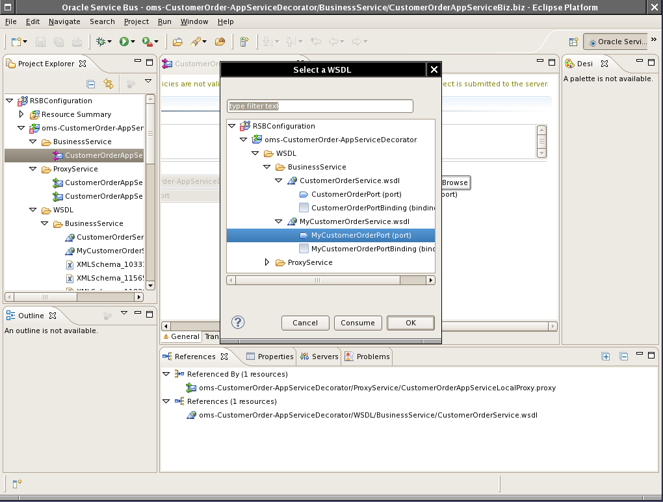The height and width of the screenshot is (502, 663).
Task: Click the expand-all icon in References view
Action: (x=606, y=357)
